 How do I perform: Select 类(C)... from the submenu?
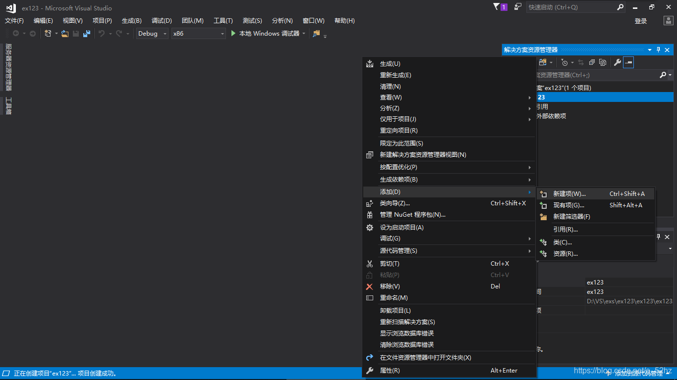[x=595, y=242]
